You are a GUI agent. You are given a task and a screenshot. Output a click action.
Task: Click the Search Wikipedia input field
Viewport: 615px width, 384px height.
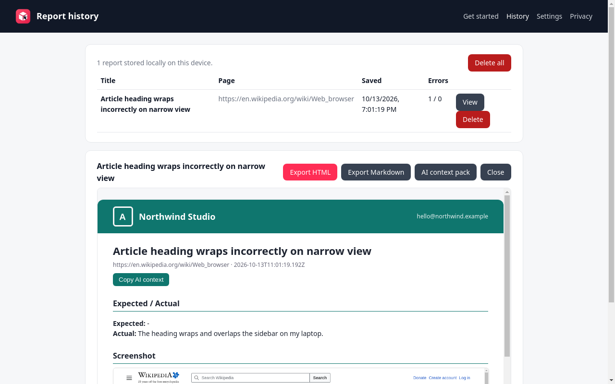(x=250, y=378)
